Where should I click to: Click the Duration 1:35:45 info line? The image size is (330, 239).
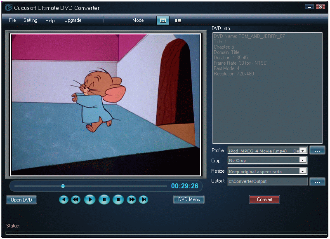point(231,58)
